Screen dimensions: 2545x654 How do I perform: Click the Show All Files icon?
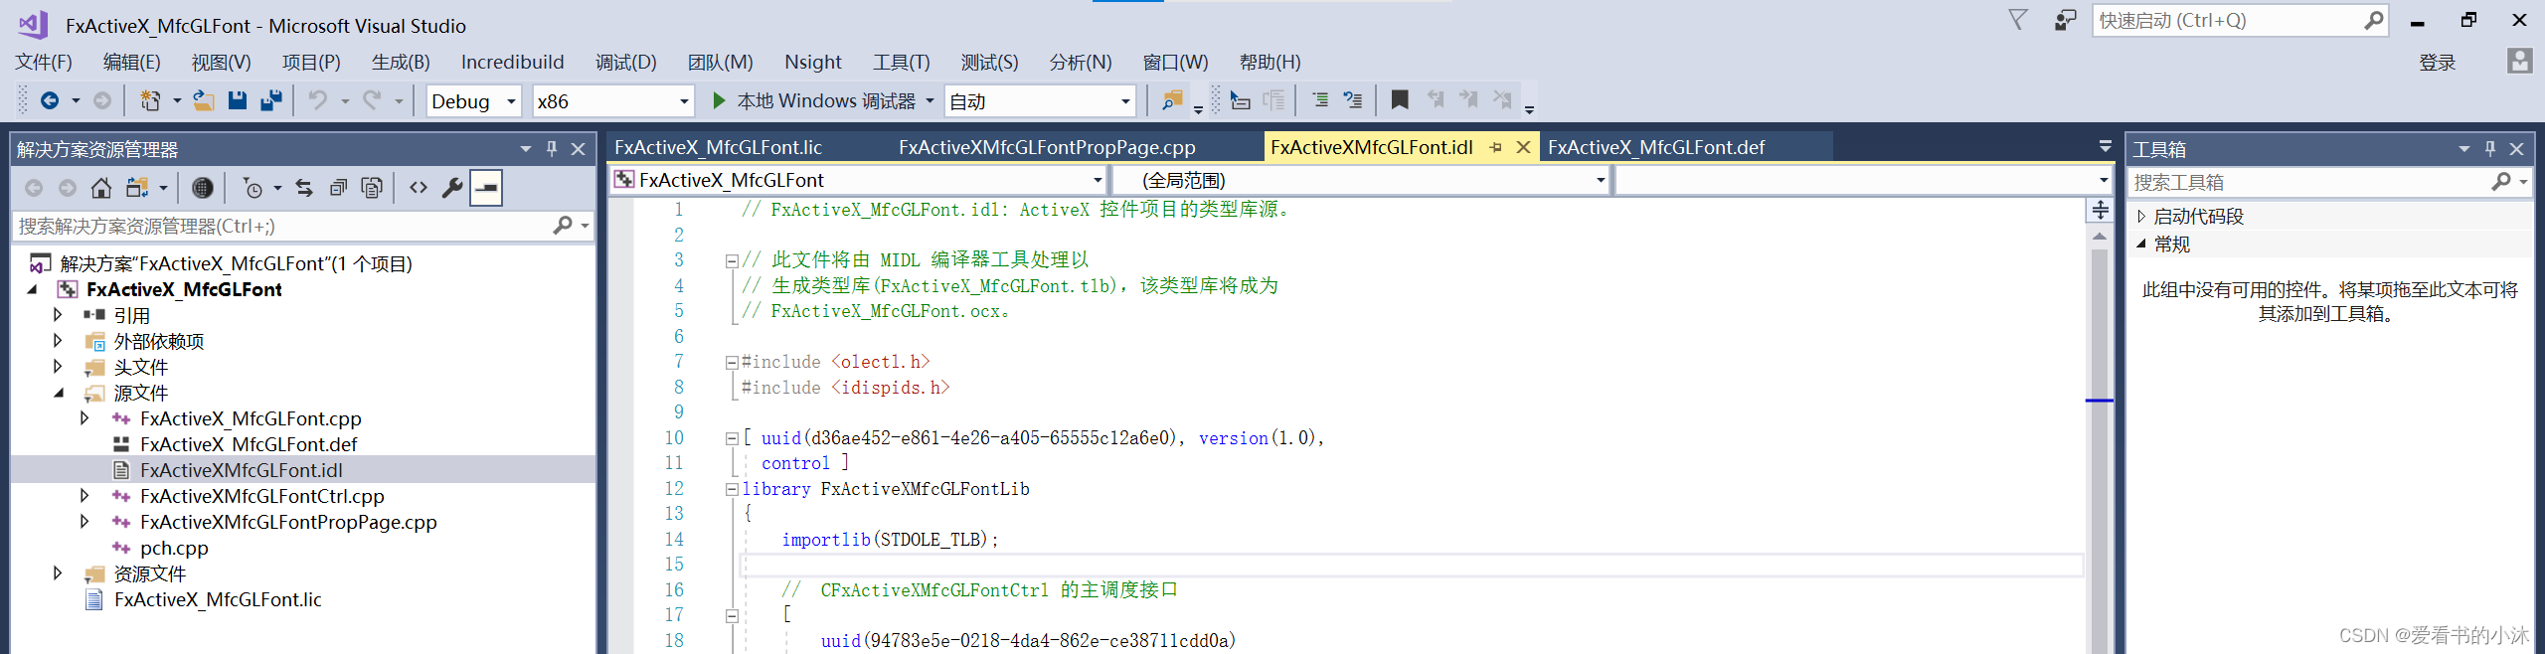(x=372, y=188)
